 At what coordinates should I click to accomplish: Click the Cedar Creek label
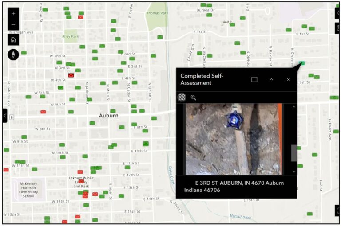(x=172, y=175)
